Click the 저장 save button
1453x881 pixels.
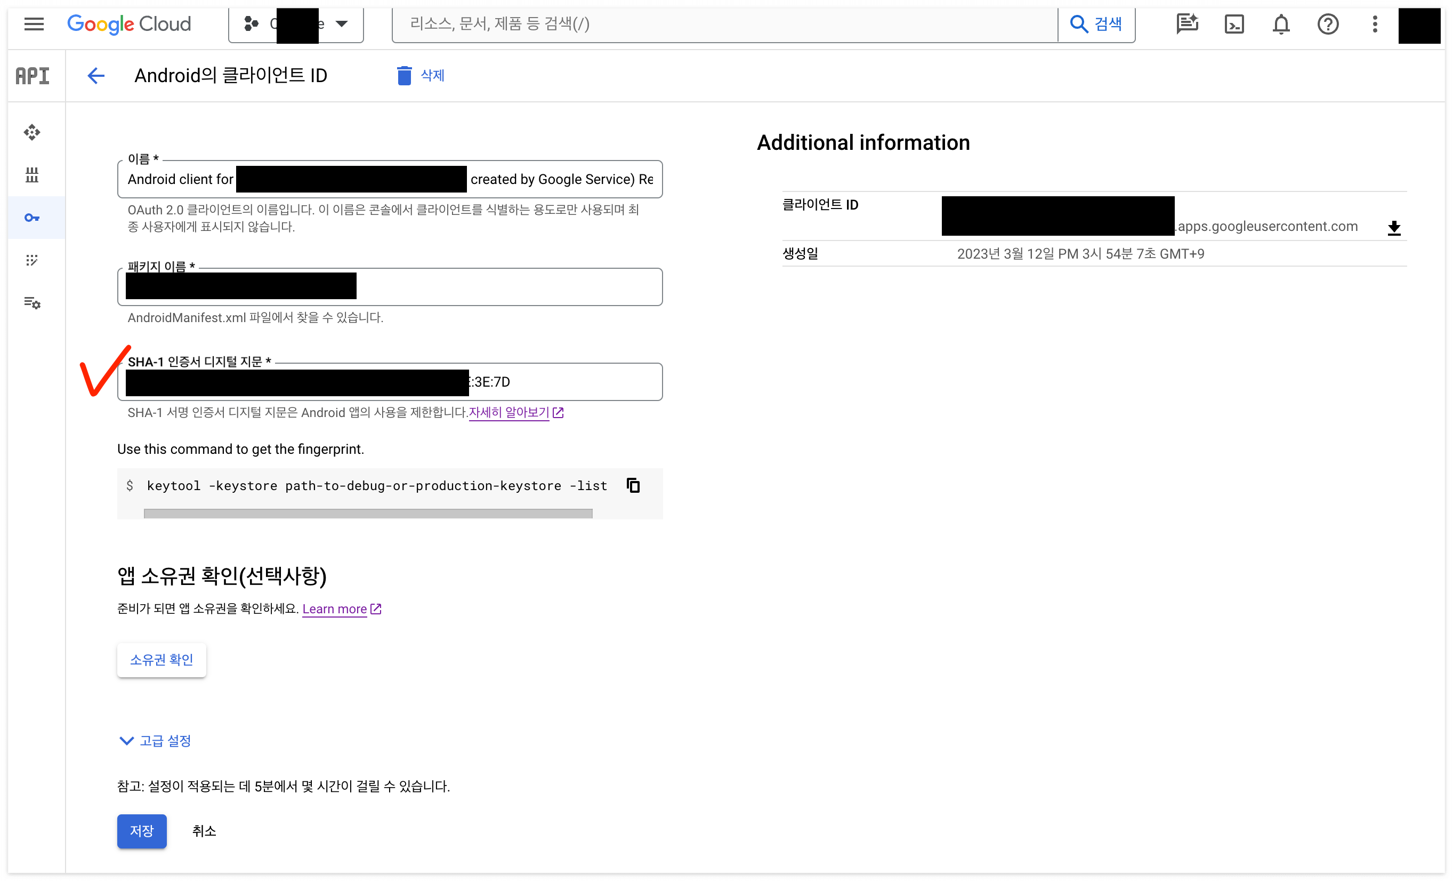142,831
